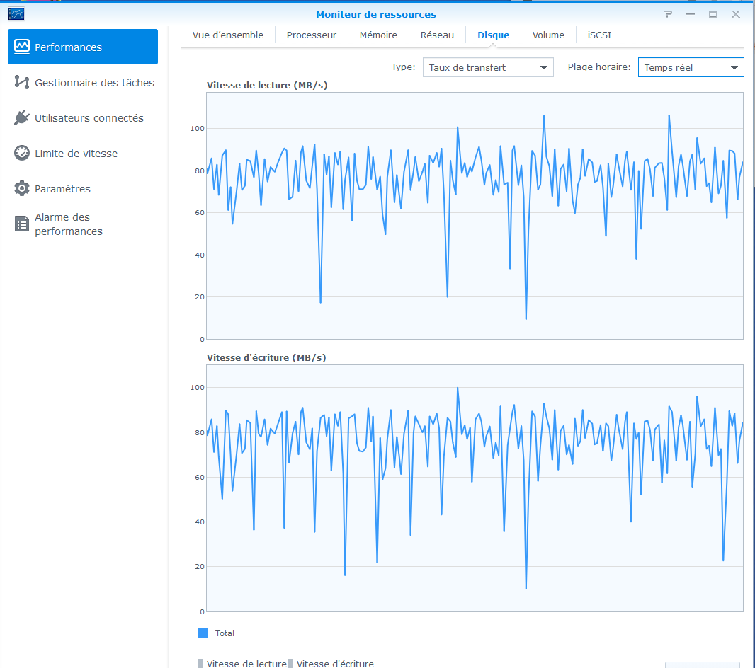The height and width of the screenshot is (668, 755).
Task: Click the gauge icon for Limite de vitesse
Action: [22, 154]
